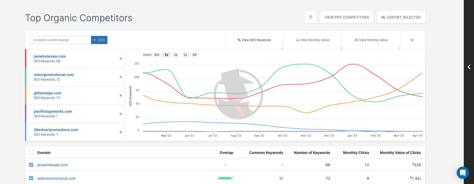Viewport: 474px width, 184px height.
Task: Set chart zoom to 6m
Action: [x=157, y=55]
